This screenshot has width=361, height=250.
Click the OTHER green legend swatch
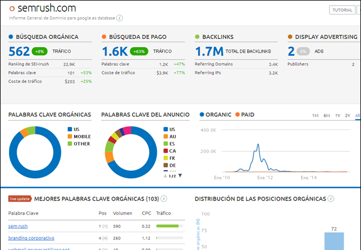(x=70, y=144)
